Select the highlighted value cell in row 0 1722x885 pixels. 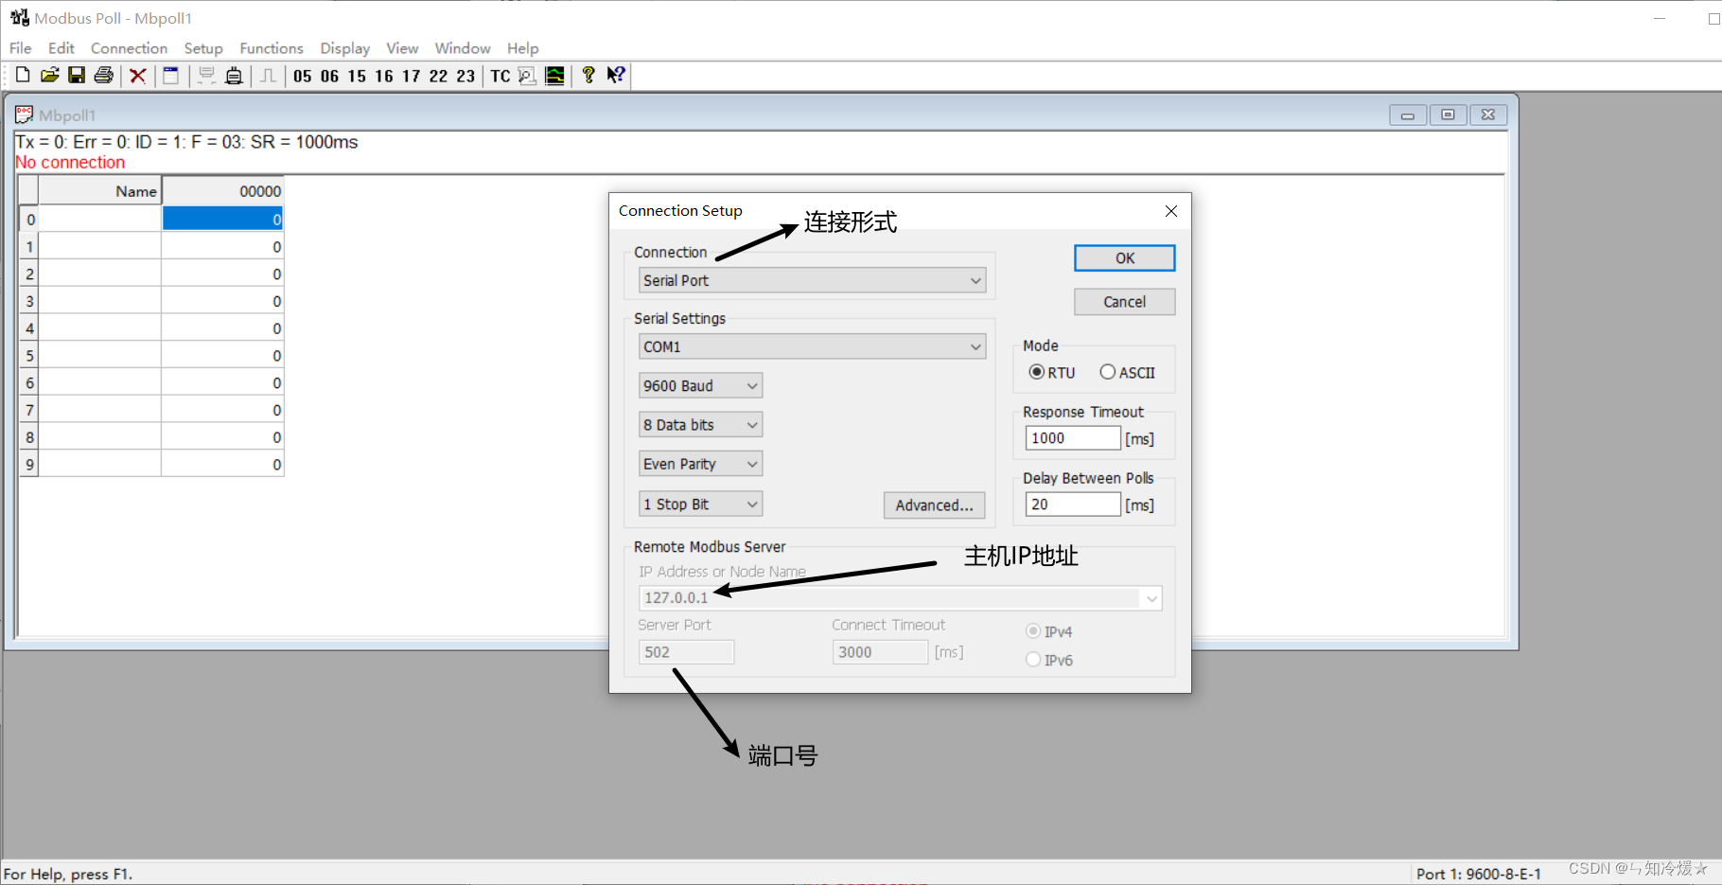(223, 220)
